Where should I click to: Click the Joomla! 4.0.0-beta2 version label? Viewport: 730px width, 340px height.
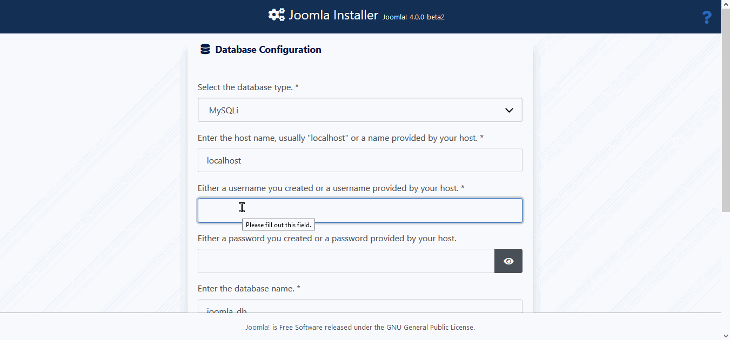pos(413,17)
